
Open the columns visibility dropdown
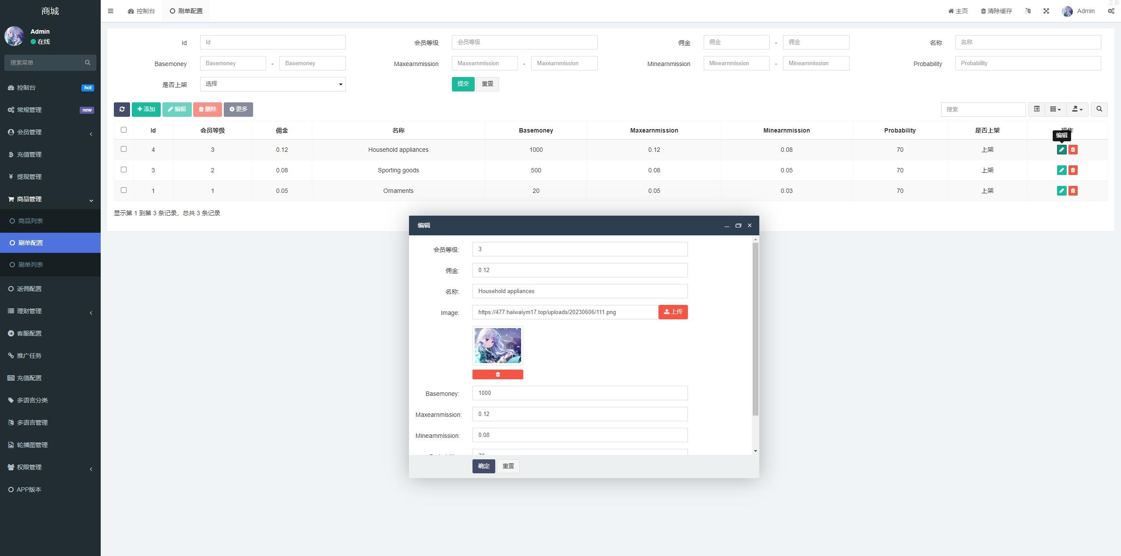pyautogui.click(x=1055, y=109)
